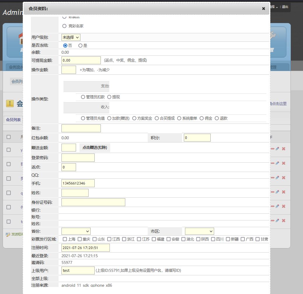This screenshot has width=303, height=294.
Task: Select 是 for the 是否冻结 option
Action: coord(80,46)
